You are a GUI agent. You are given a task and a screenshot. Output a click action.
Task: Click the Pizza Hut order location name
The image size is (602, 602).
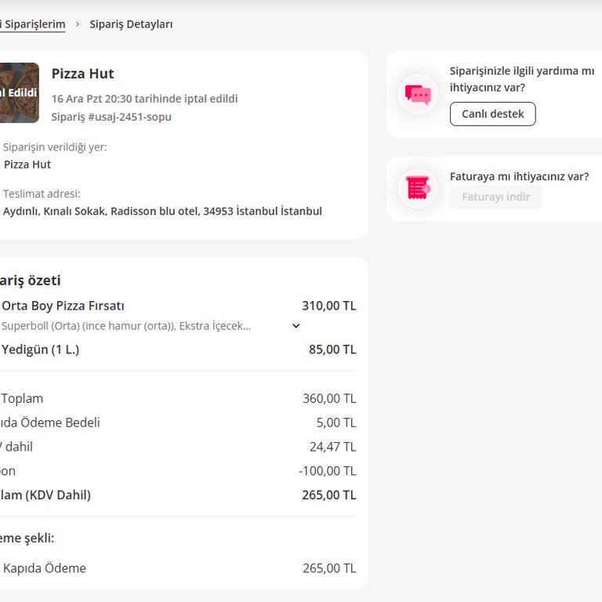click(27, 165)
